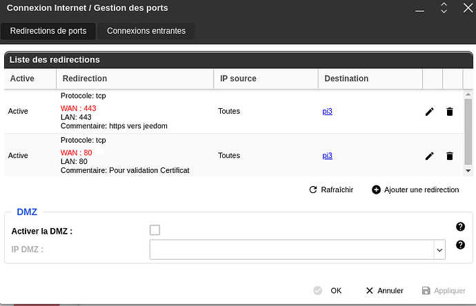Image resolution: width=476 pixels, height=306 pixels.
Task: Edit the WAN 80 redirection rule
Action: 429,156
